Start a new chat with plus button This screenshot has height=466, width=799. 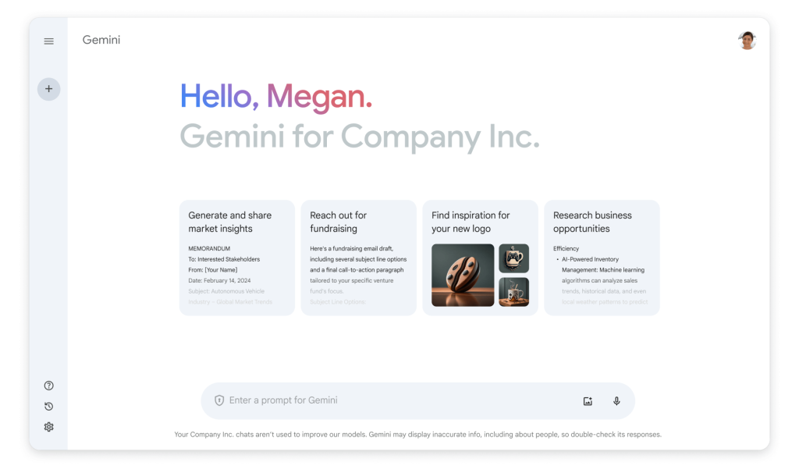[49, 89]
